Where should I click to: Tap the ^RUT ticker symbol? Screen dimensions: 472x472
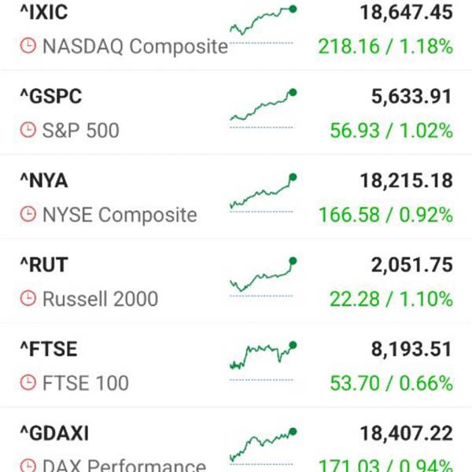44,265
